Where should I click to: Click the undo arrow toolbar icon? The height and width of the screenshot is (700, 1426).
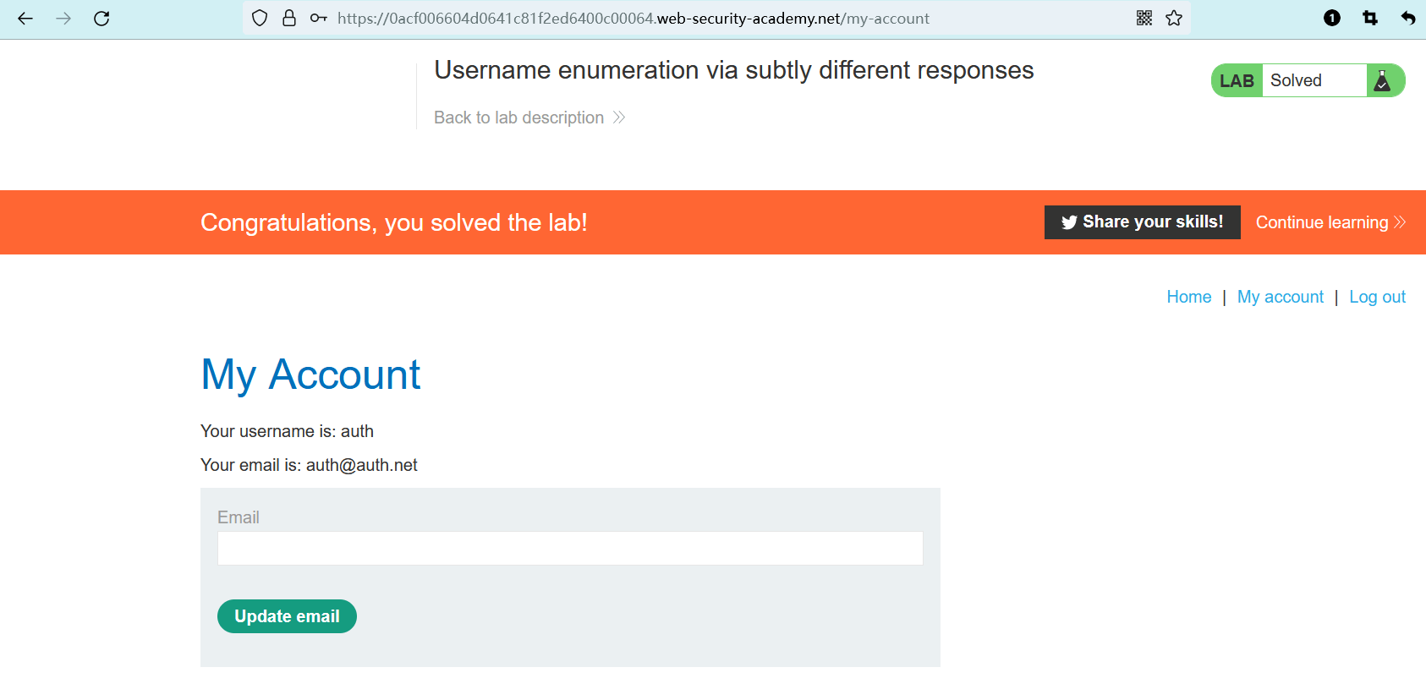coord(1407,19)
